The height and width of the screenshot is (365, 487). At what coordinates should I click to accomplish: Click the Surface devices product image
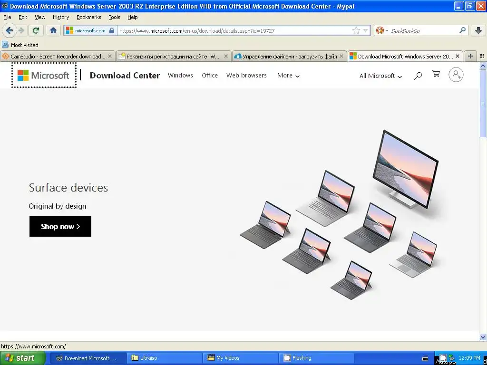coord(339,214)
